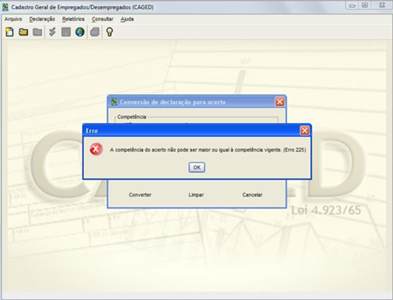The width and height of the screenshot is (393, 300).
Task: Click the Conversão de declaração title text
Action: [173, 102]
